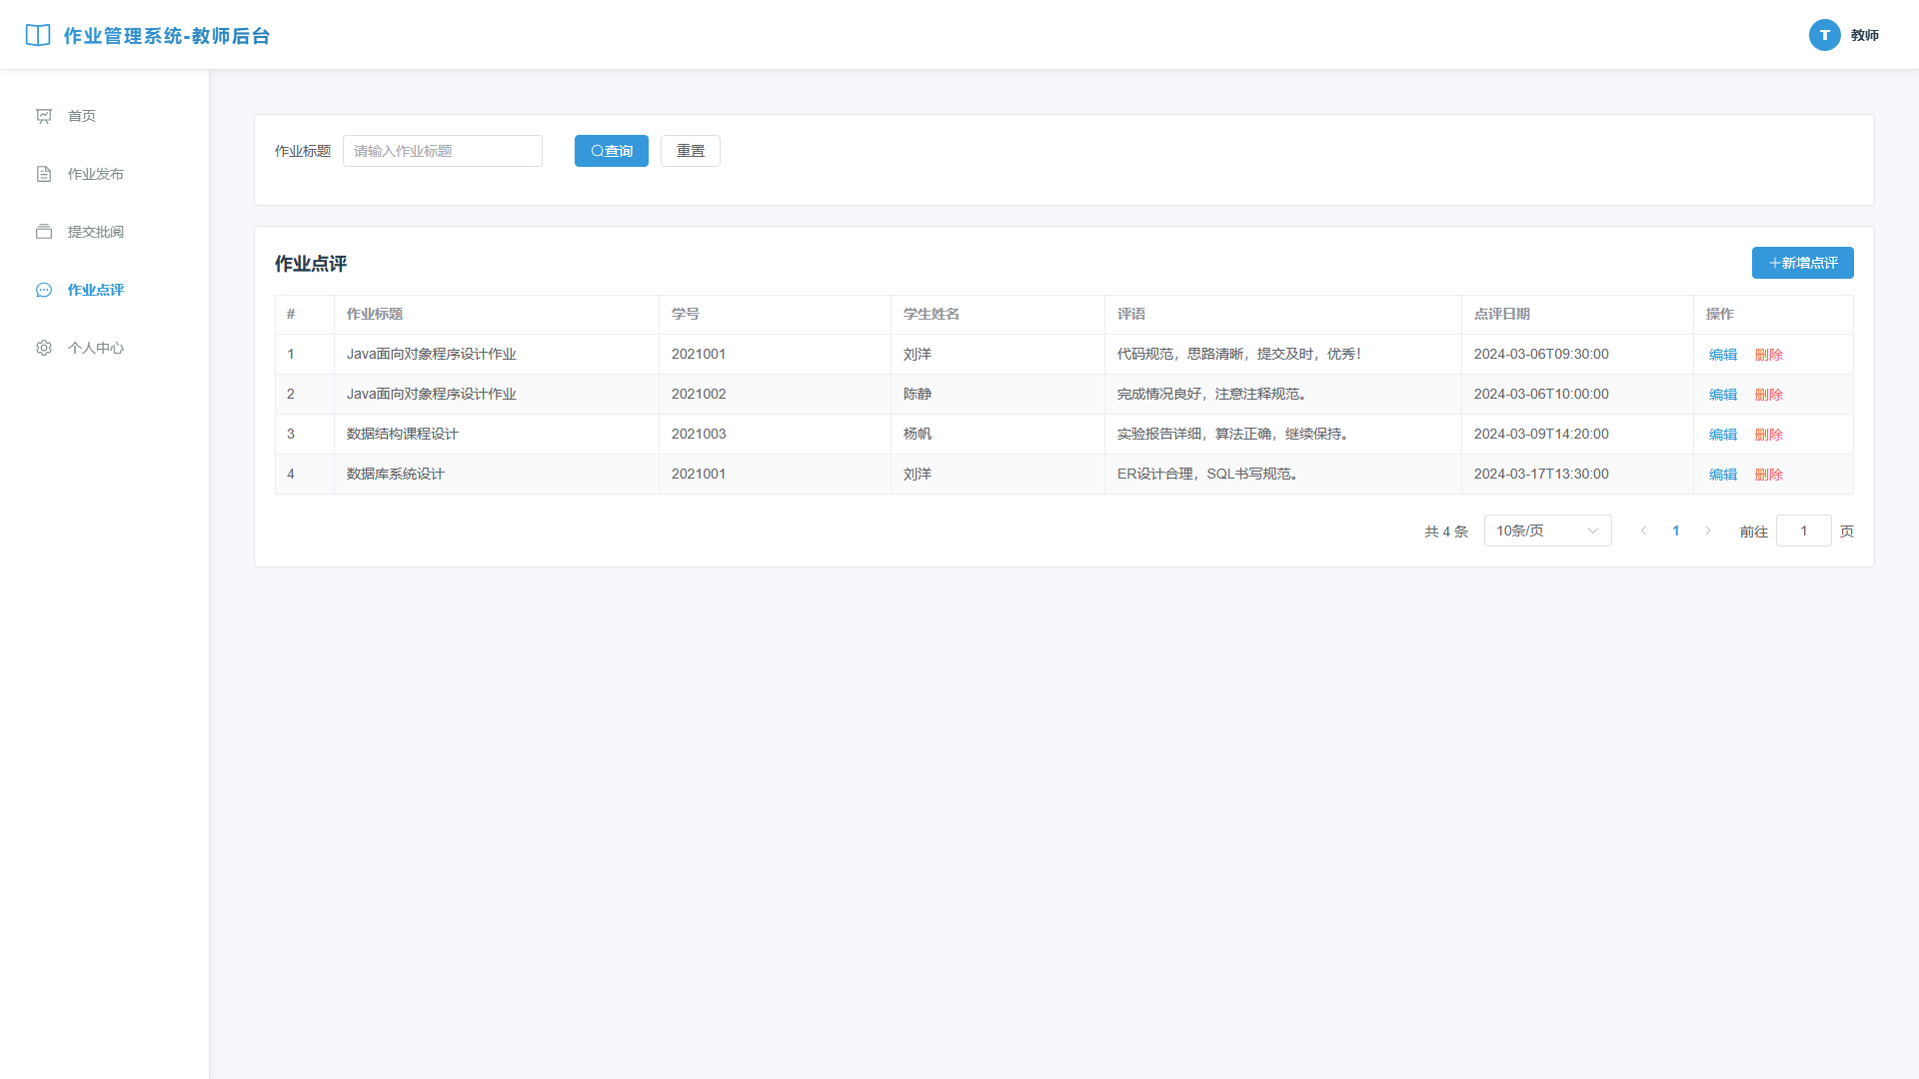Open the 教师 user menu

click(1864, 35)
